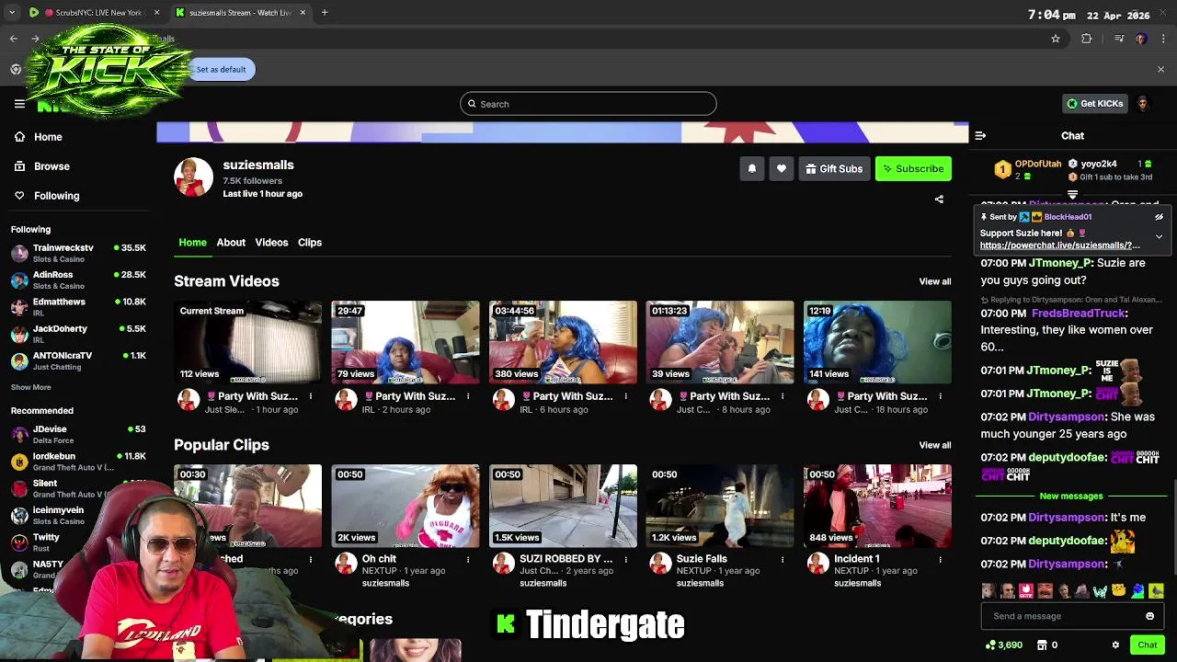Open the options menu for the Oh chit clip
The height and width of the screenshot is (662, 1177).
click(468, 559)
